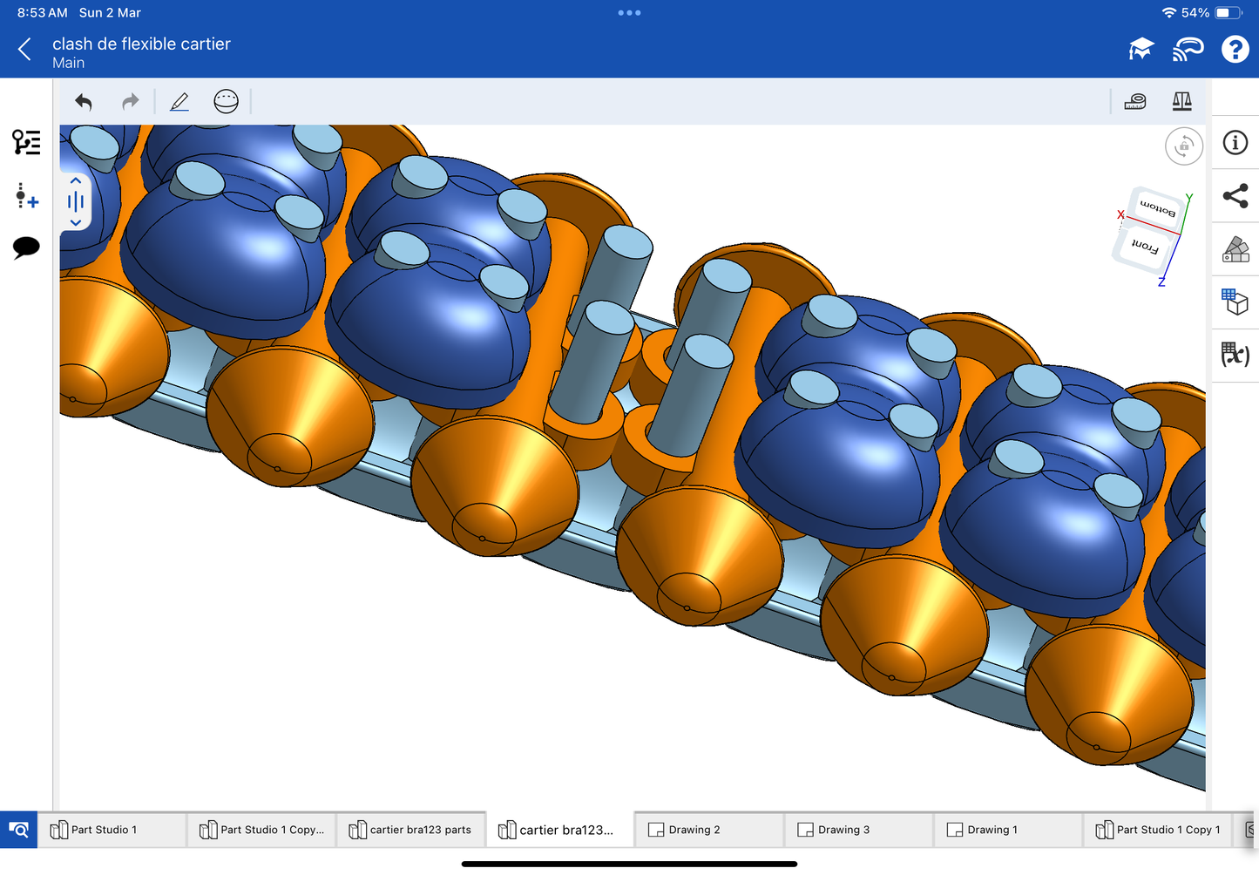
Task: Open the learning center graduation cap
Action: 1141,50
